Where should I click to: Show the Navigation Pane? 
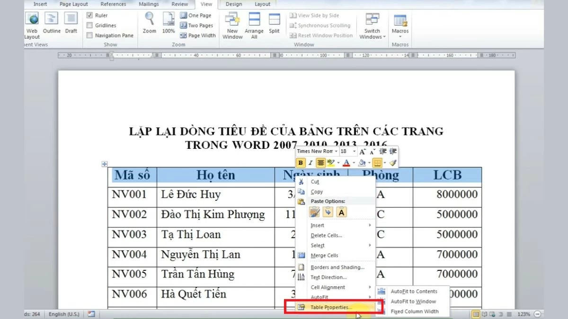[x=90, y=35]
